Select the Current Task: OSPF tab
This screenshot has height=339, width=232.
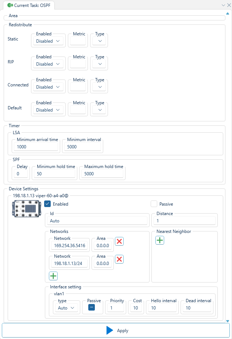click(29, 5)
